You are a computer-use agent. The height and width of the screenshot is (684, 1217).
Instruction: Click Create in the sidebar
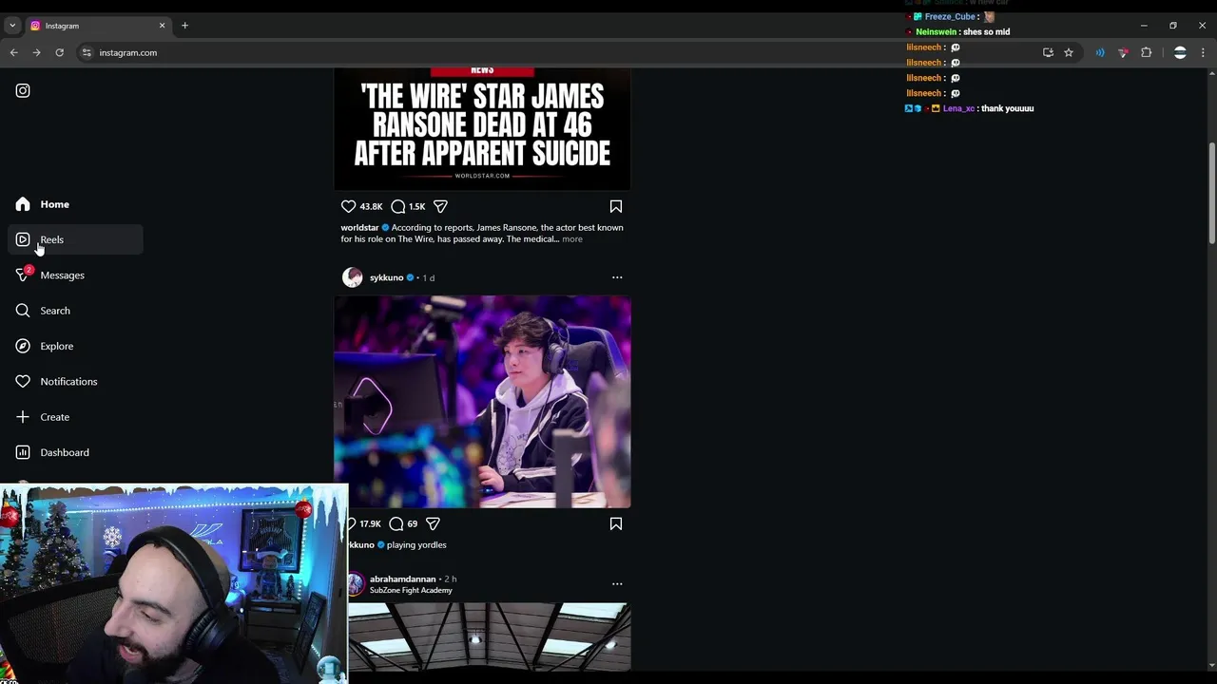click(76, 417)
